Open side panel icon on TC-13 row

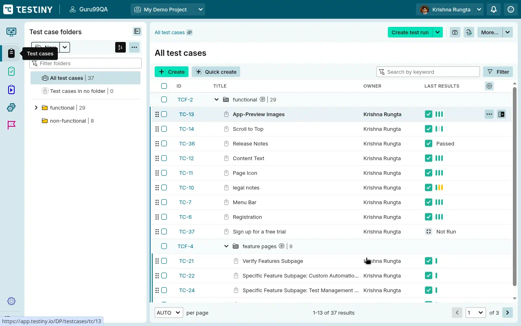click(501, 114)
